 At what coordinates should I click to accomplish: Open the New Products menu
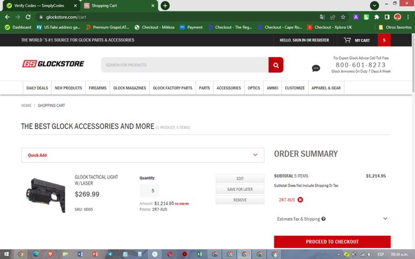pos(68,88)
